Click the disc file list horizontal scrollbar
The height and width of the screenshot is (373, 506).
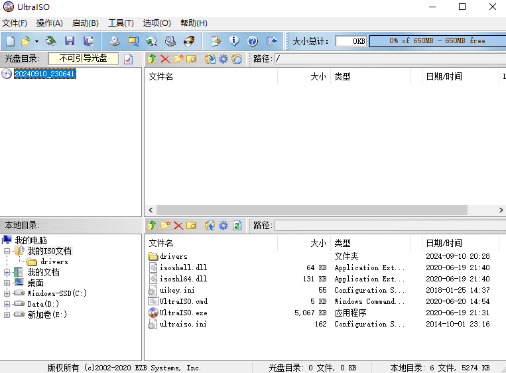[312, 210]
